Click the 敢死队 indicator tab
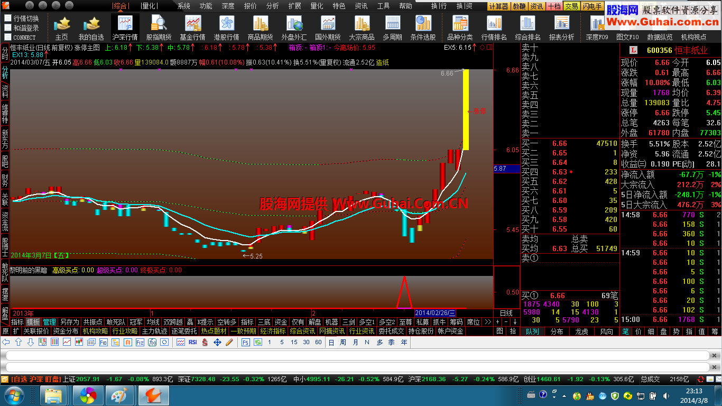Image resolution: width=722 pixels, height=406 pixels. (116, 321)
